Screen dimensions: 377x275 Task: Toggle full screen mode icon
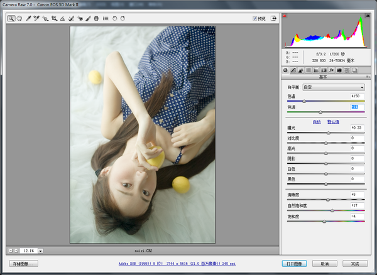pos(274,19)
